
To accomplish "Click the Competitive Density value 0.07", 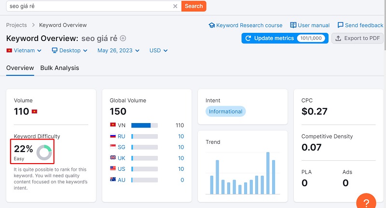I will 311,148.
